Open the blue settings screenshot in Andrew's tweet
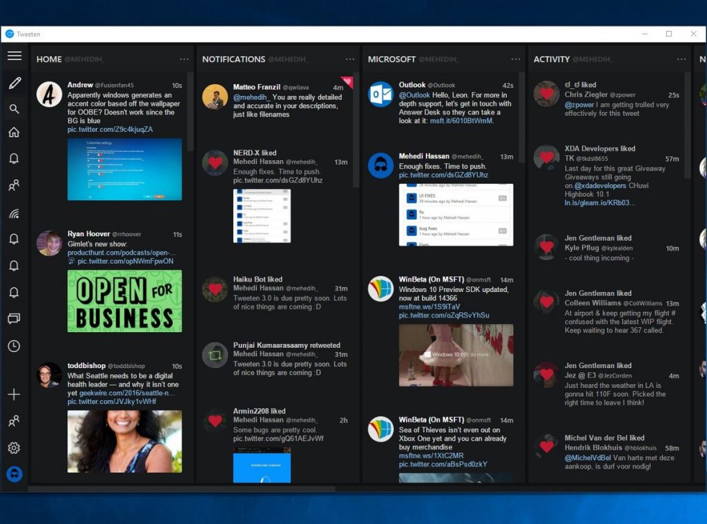This screenshot has width=707, height=524. (x=124, y=169)
